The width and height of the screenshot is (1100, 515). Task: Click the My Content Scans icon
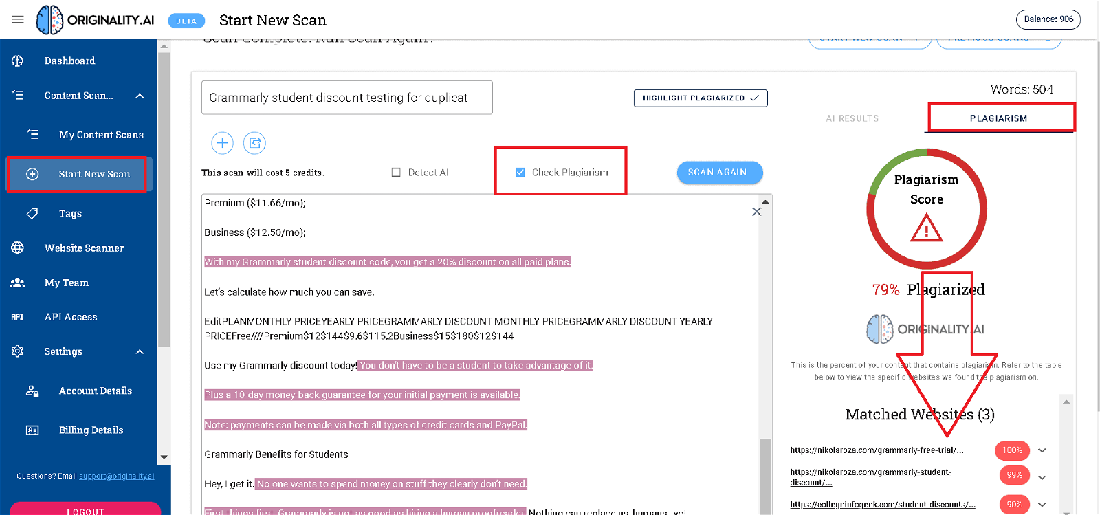(x=32, y=135)
